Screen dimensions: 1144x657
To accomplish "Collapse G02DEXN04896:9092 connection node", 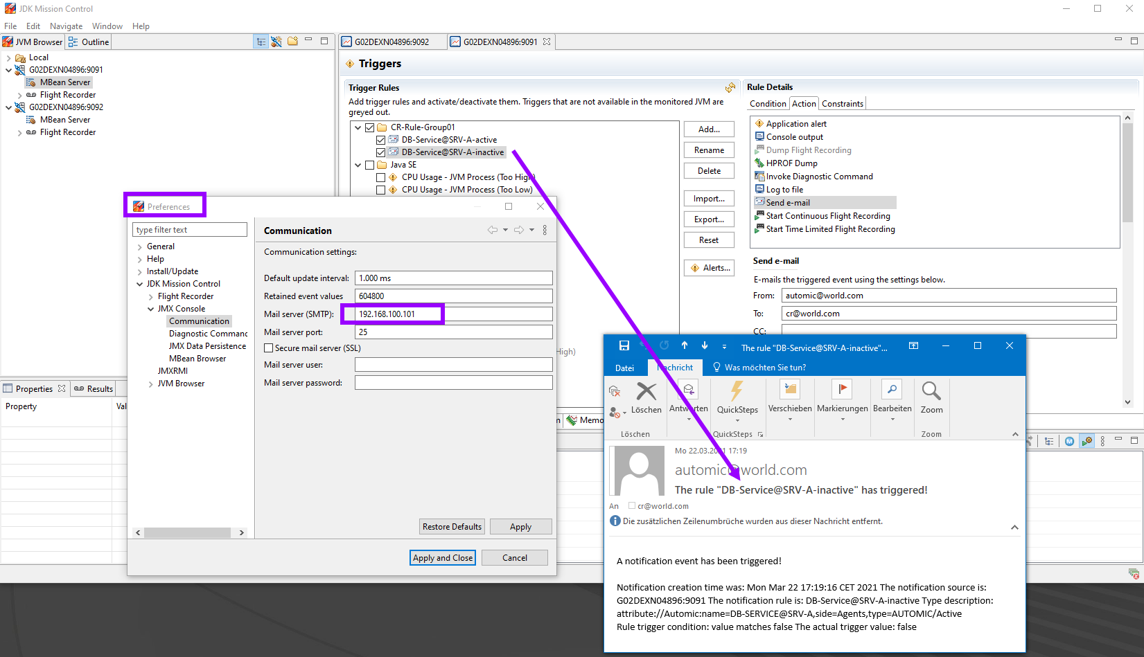I will [9, 107].
